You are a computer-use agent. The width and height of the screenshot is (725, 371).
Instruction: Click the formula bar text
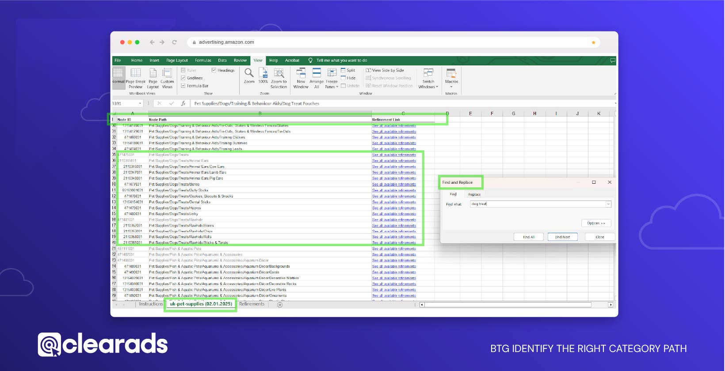click(x=256, y=103)
